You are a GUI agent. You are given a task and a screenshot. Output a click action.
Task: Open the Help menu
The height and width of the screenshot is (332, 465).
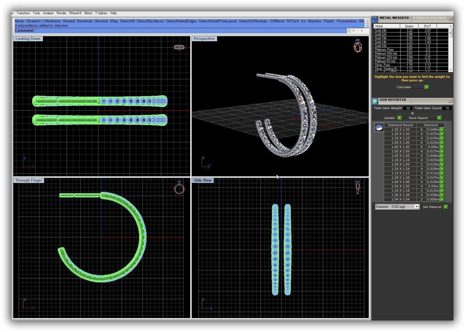pos(113,13)
